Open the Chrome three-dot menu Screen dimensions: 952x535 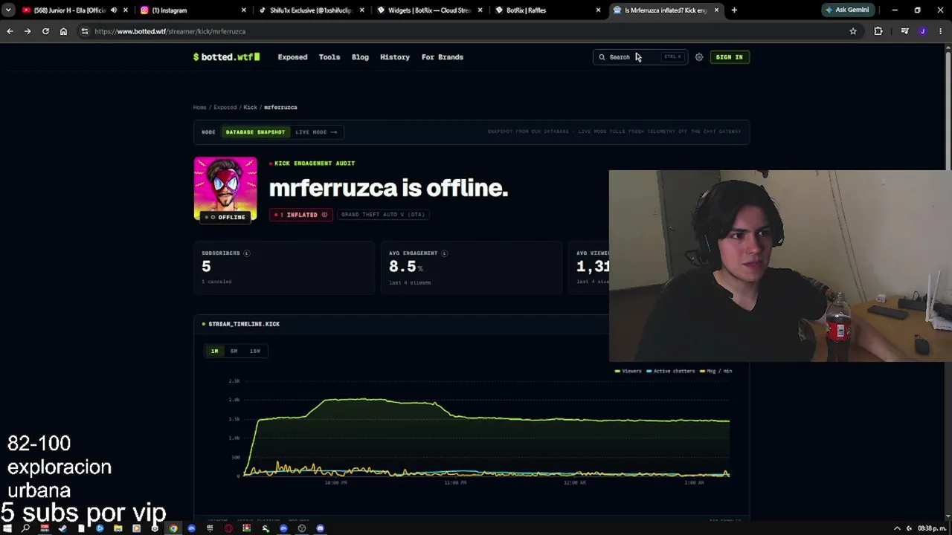pos(941,31)
